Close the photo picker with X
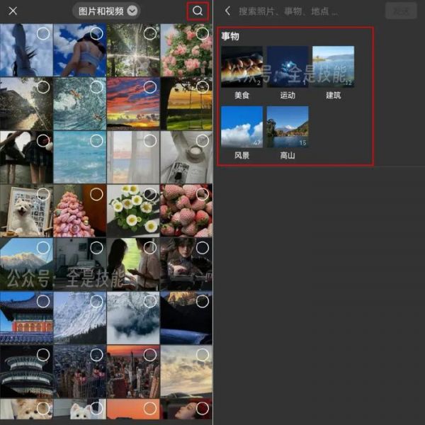 [13, 11]
